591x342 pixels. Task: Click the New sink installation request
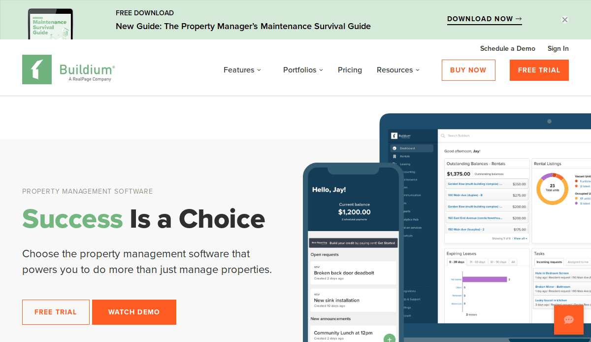[353, 300]
